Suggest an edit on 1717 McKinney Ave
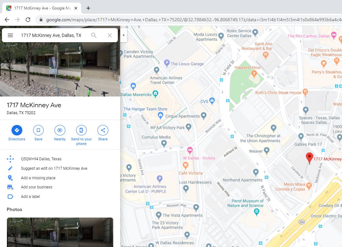 60,168
